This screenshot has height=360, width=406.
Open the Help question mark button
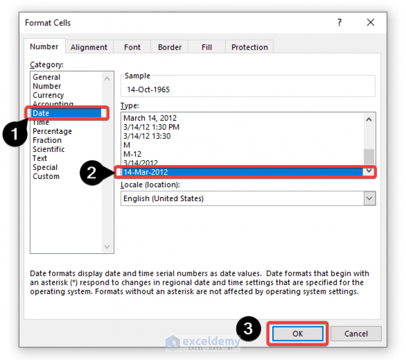(x=339, y=23)
